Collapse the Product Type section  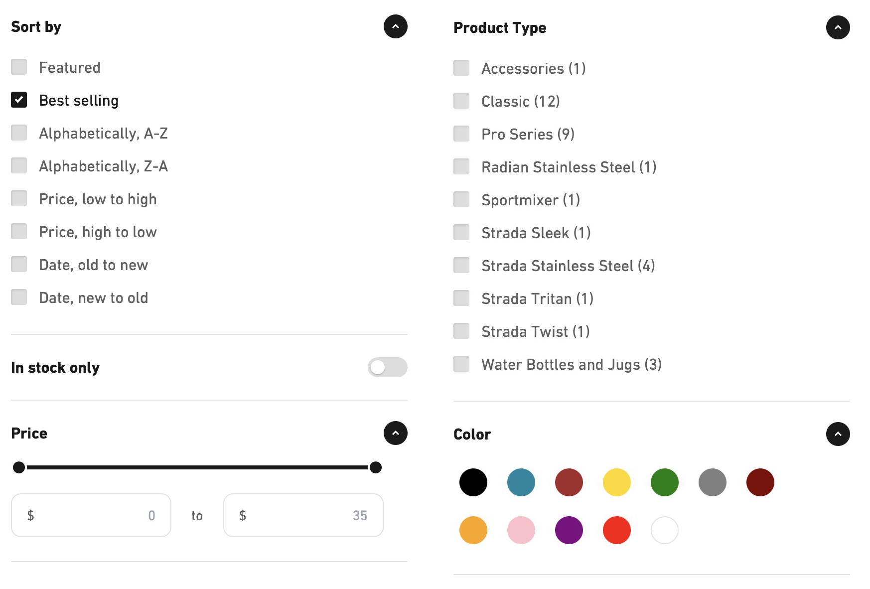tap(838, 27)
